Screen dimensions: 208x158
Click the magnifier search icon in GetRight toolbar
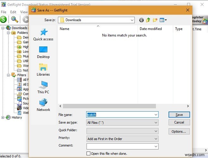click(15, 19)
